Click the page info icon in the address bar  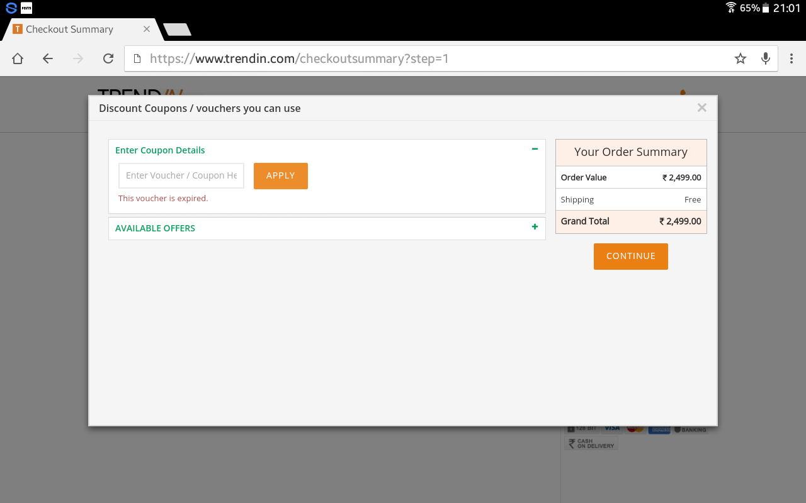coord(137,58)
